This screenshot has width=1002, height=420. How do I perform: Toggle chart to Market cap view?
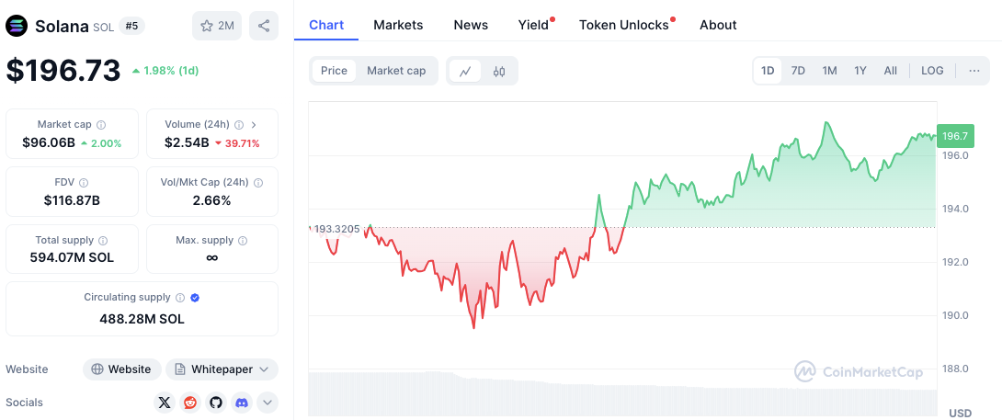[x=396, y=71]
